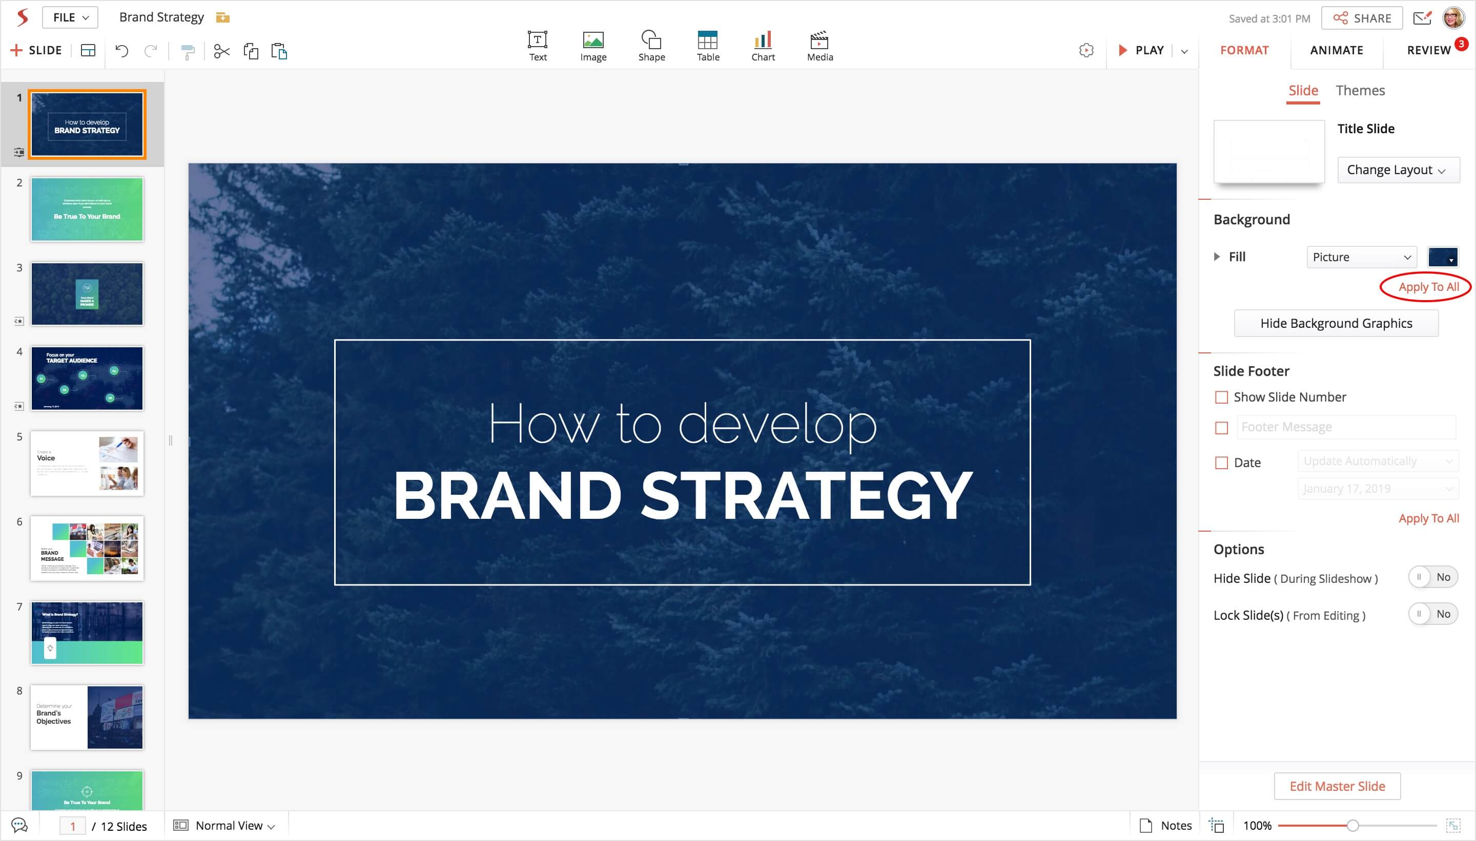Click the dark blue fill color swatch

(1442, 257)
